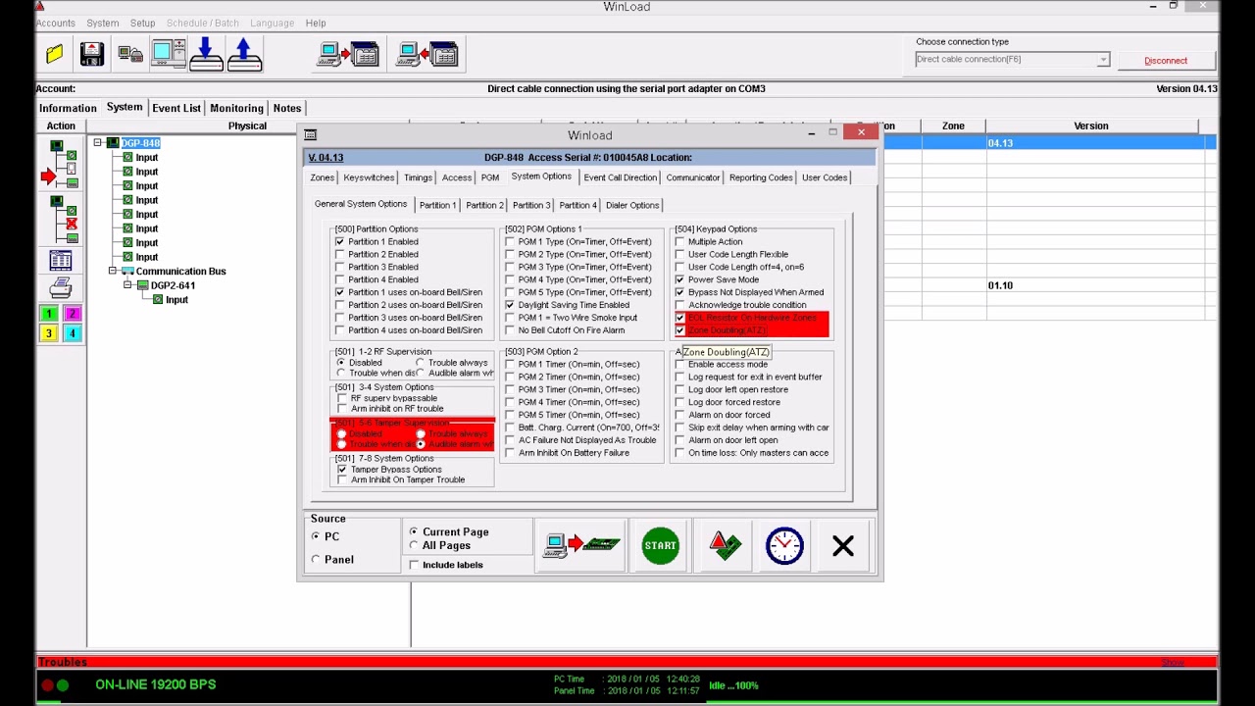Screen dimensions: 1255x706
Task: Select Panel as source
Action: [x=316, y=559]
